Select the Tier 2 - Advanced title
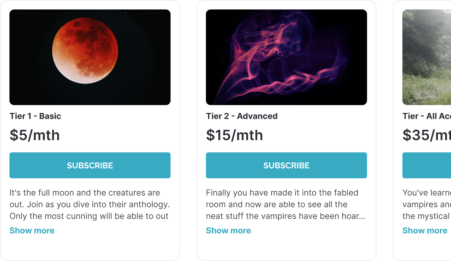The width and height of the screenshot is (451, 261). 242,116
